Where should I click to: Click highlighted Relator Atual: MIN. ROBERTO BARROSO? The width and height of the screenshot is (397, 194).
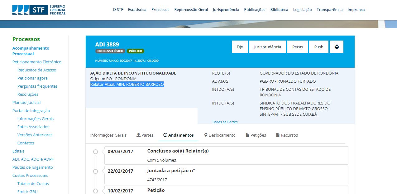tap(127, 84)
